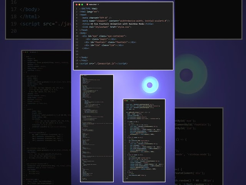
Task: Click empty line number 16 in the editor gutter
Action: (x=77, y=54)
